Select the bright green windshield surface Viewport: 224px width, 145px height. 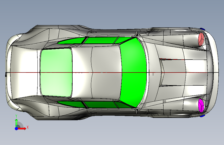coord(134,72)
